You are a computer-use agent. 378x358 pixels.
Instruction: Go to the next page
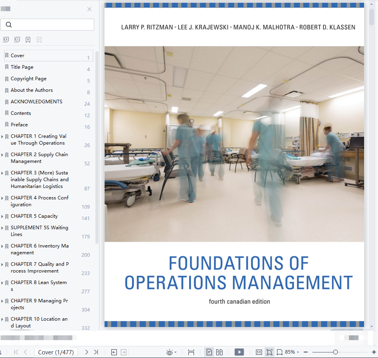click(x=87, y=352)
